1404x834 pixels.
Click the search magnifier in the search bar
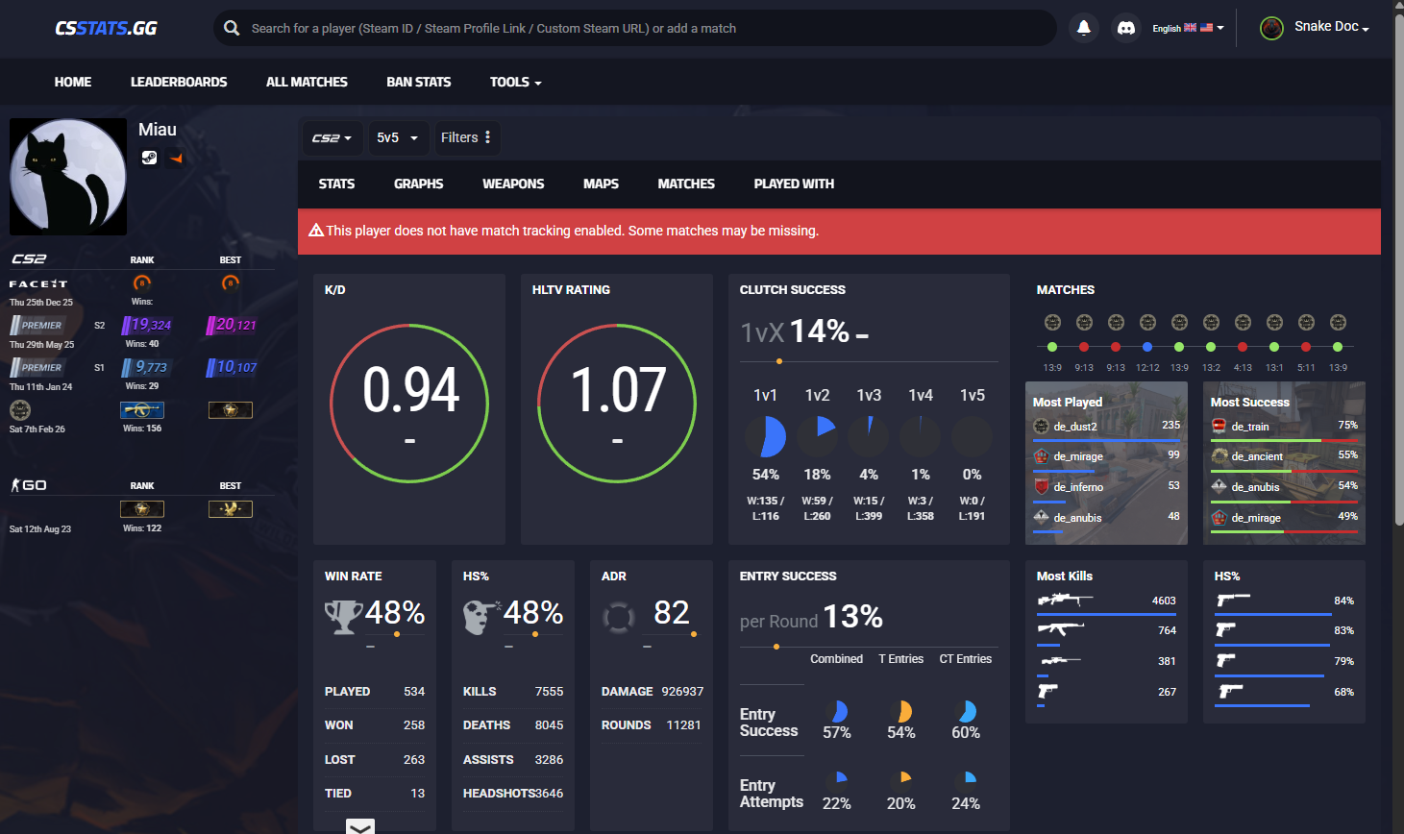[x=231, y=28]
